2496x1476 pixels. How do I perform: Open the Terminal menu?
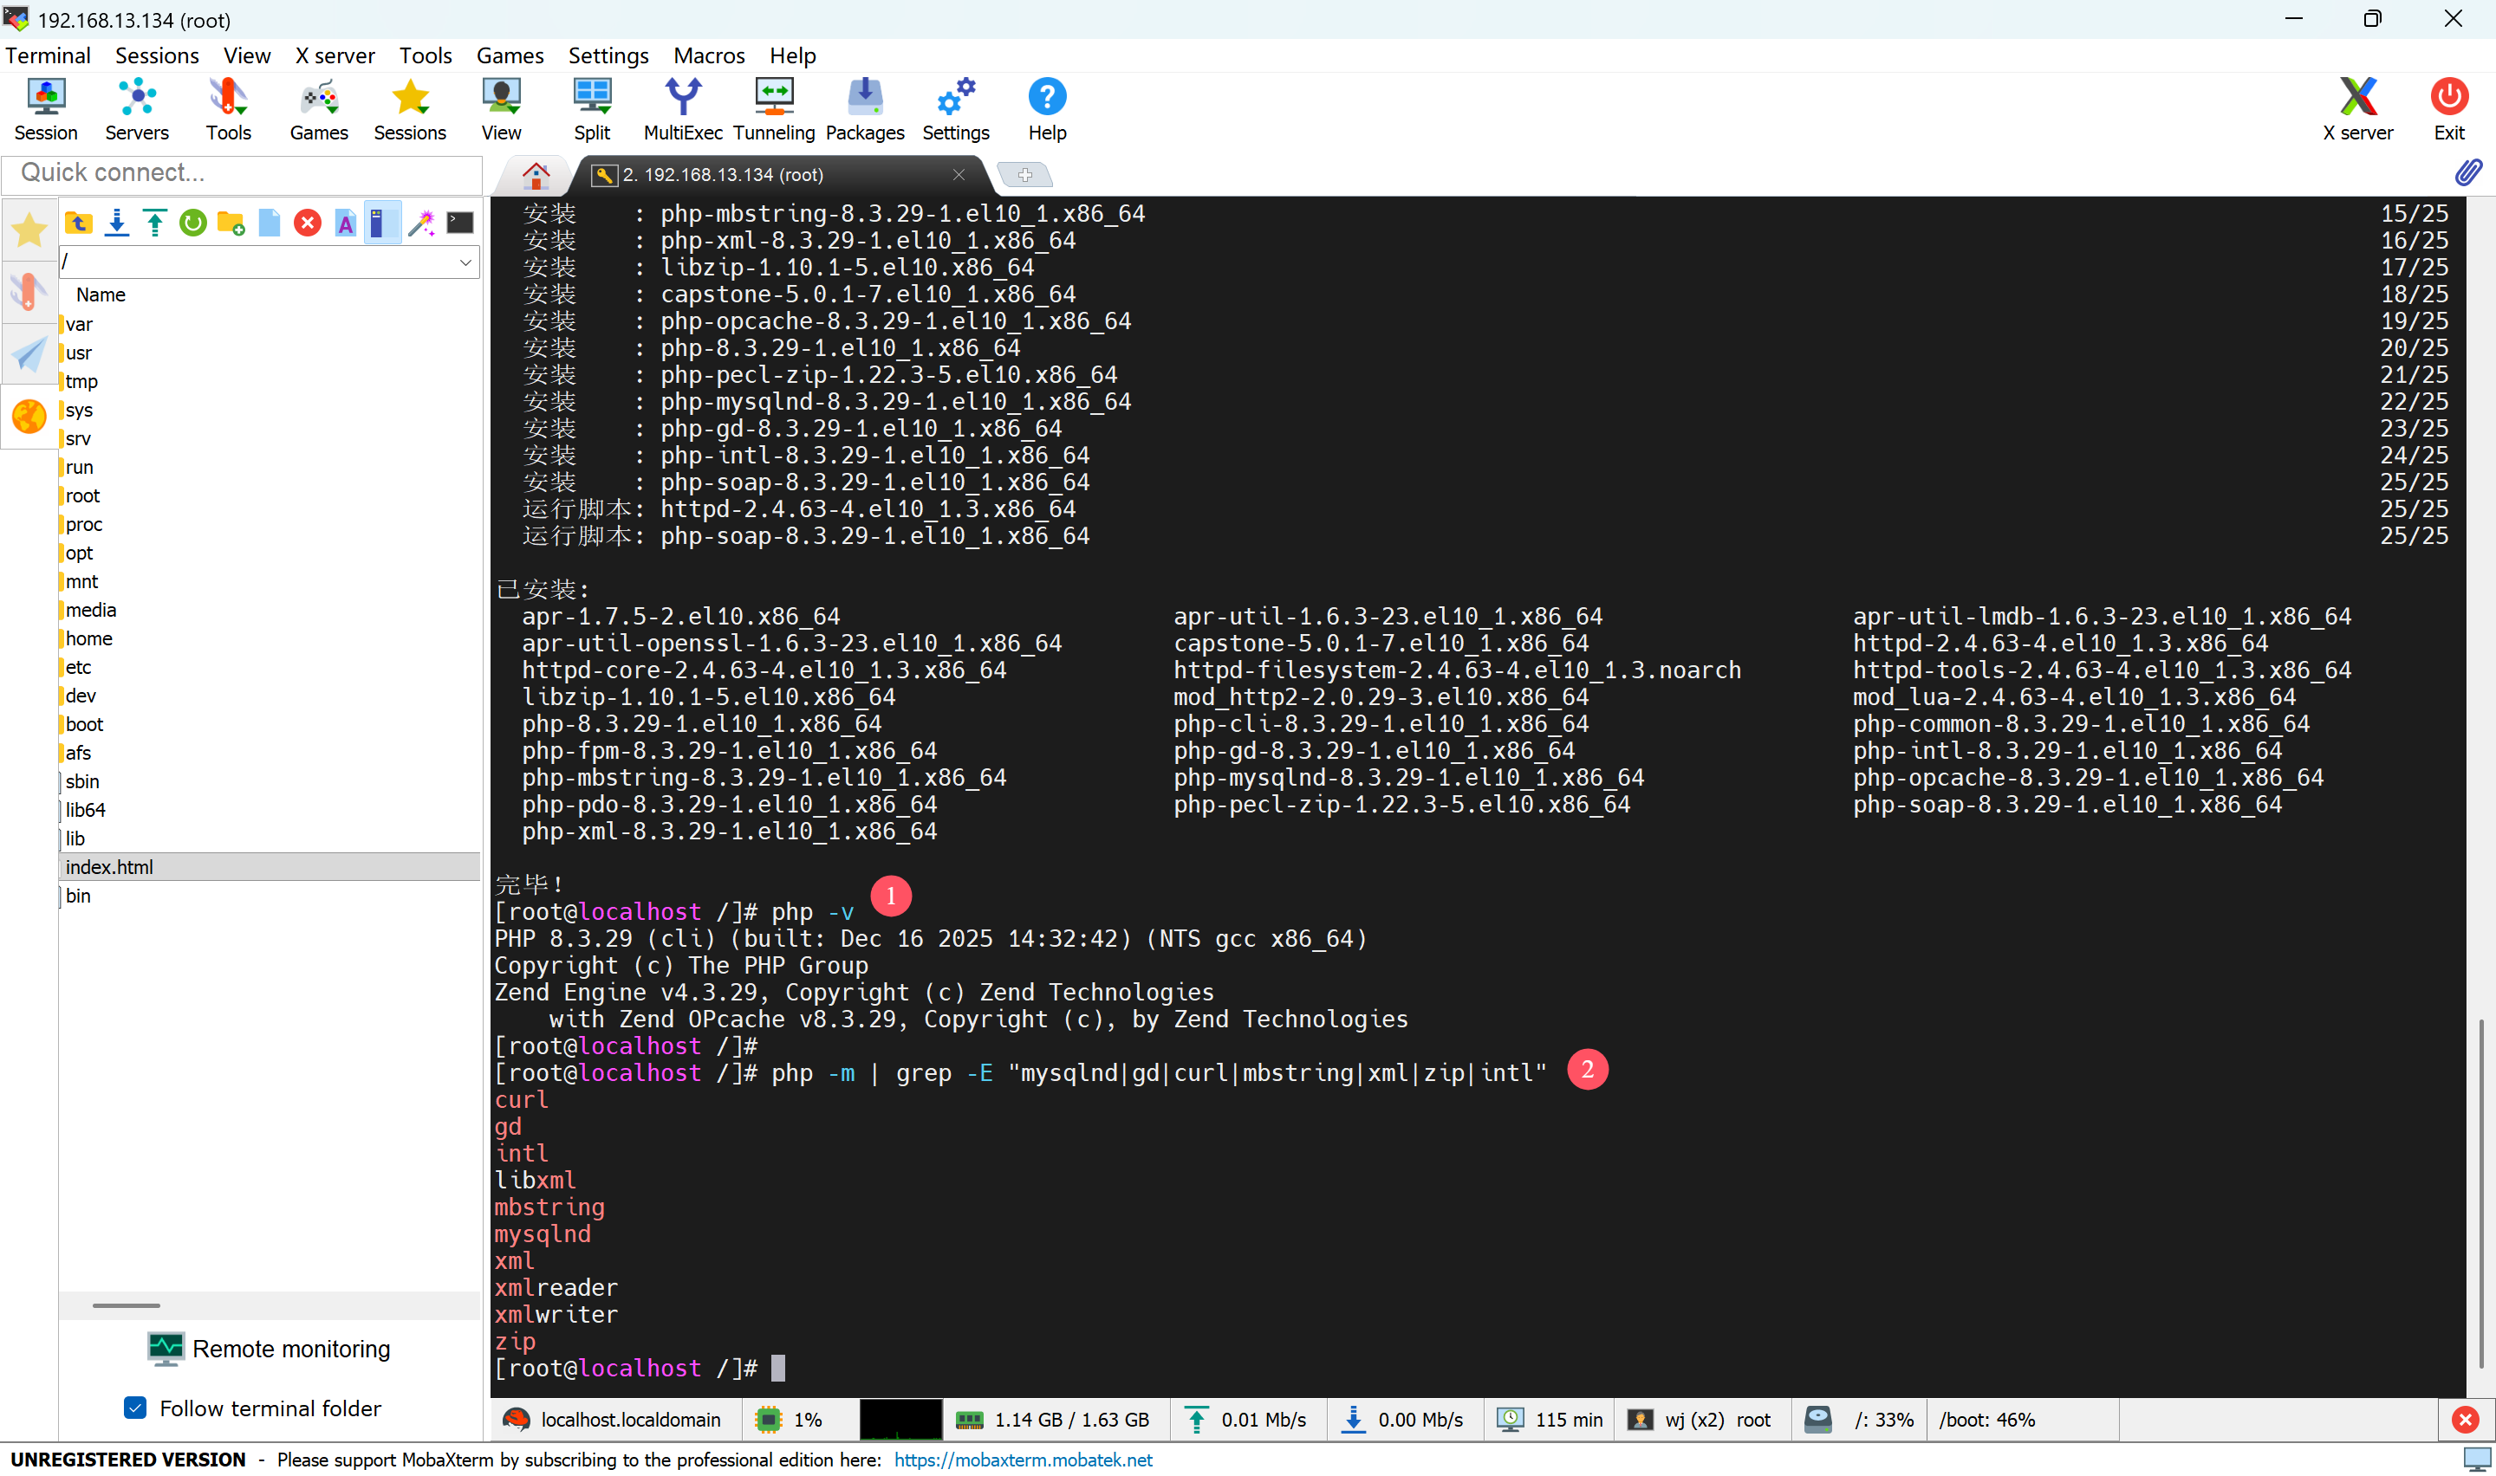pyautogui.click(x=48, y=55)
